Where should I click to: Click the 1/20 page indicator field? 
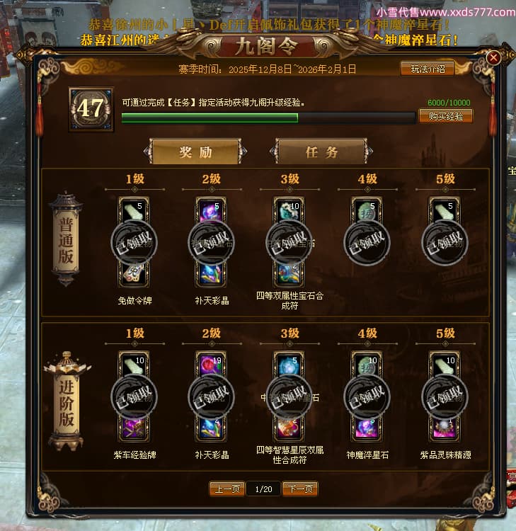(263, 489)
